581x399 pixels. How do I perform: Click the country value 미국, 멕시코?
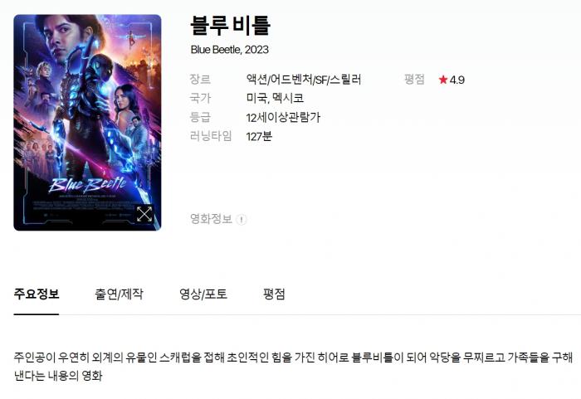point(275,98)
